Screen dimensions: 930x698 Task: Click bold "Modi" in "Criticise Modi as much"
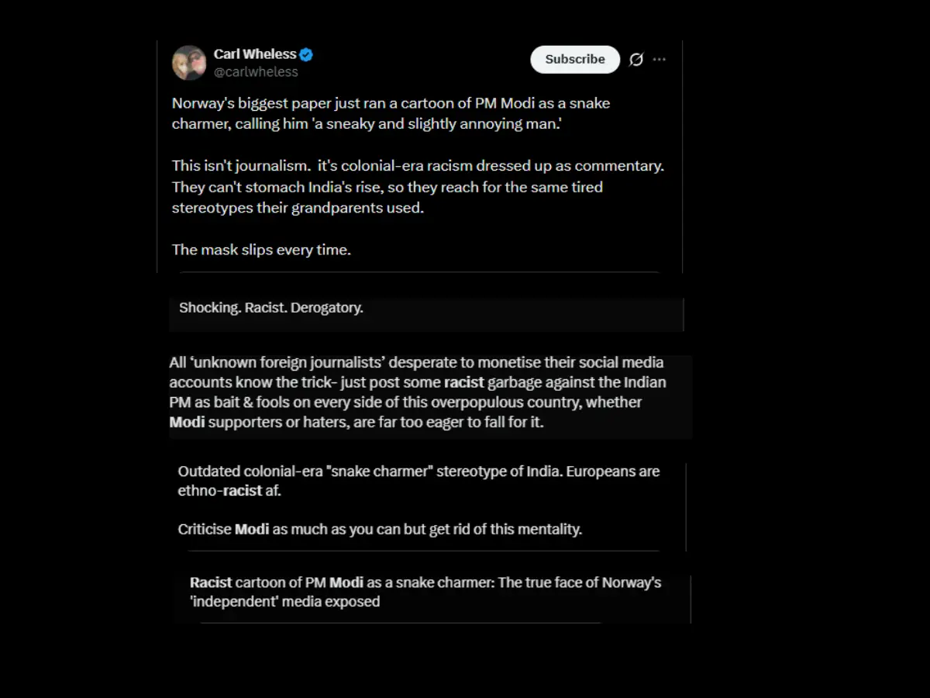point(252,530)
